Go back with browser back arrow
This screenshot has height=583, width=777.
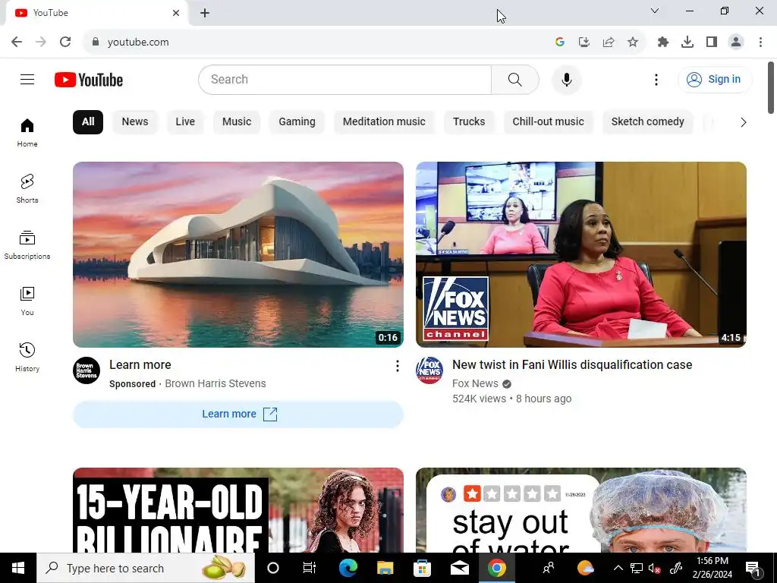tap(17, 43)
